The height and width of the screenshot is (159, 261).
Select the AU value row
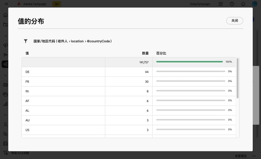tap(129, 120)
